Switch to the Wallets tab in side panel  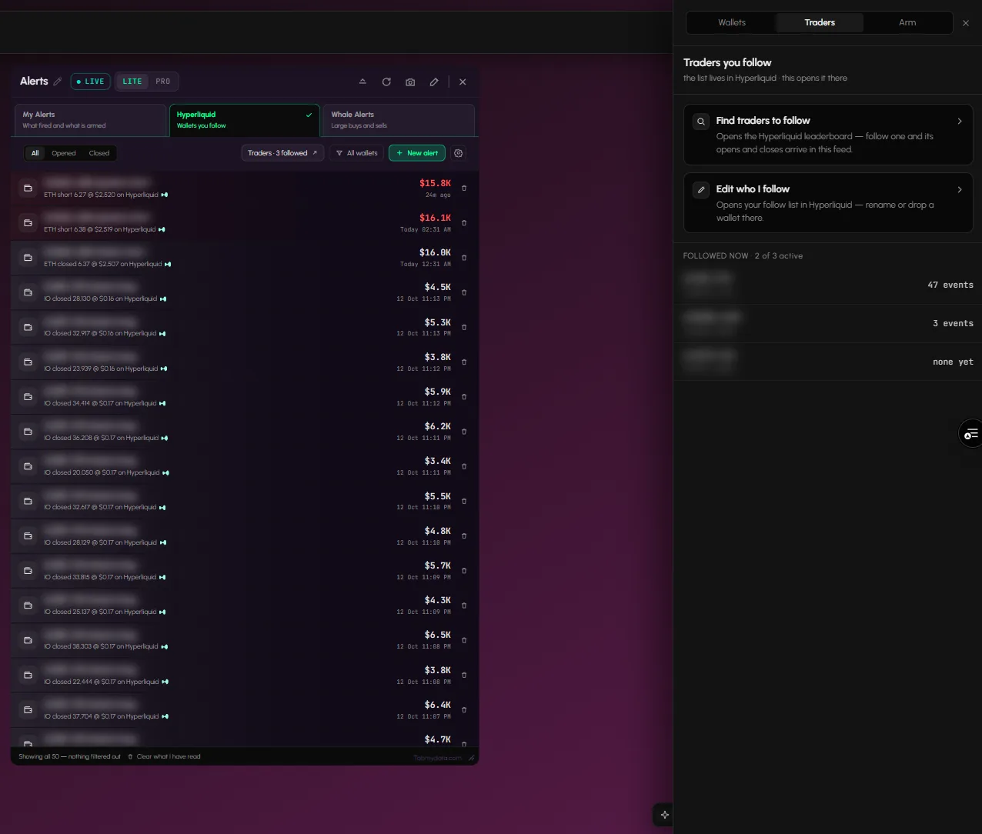click(732, 22)
